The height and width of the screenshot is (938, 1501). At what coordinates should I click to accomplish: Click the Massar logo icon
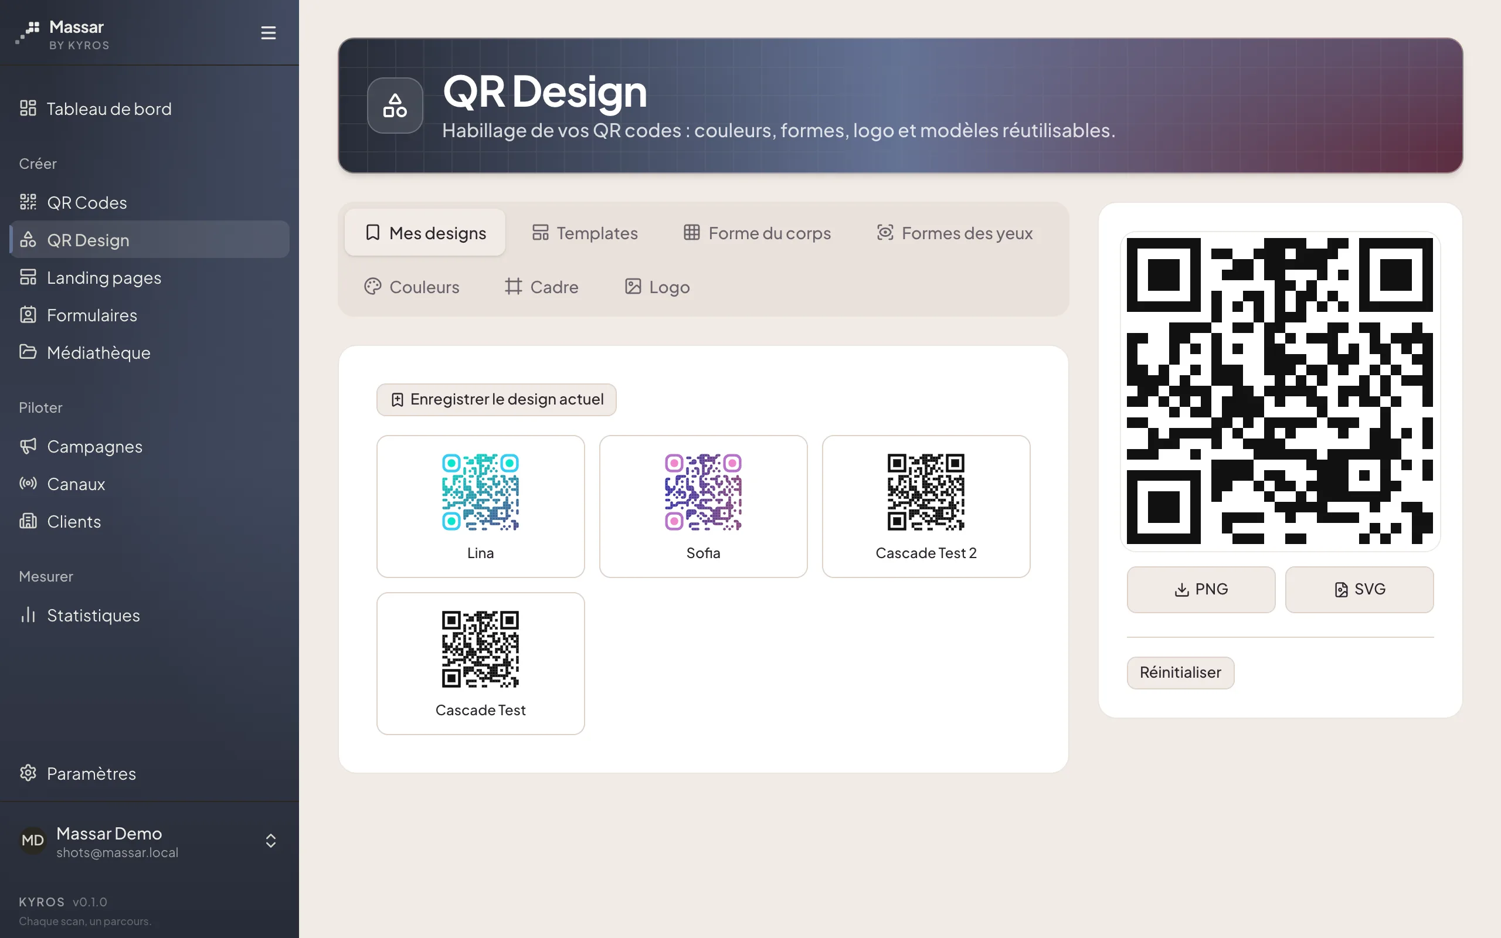28,32
